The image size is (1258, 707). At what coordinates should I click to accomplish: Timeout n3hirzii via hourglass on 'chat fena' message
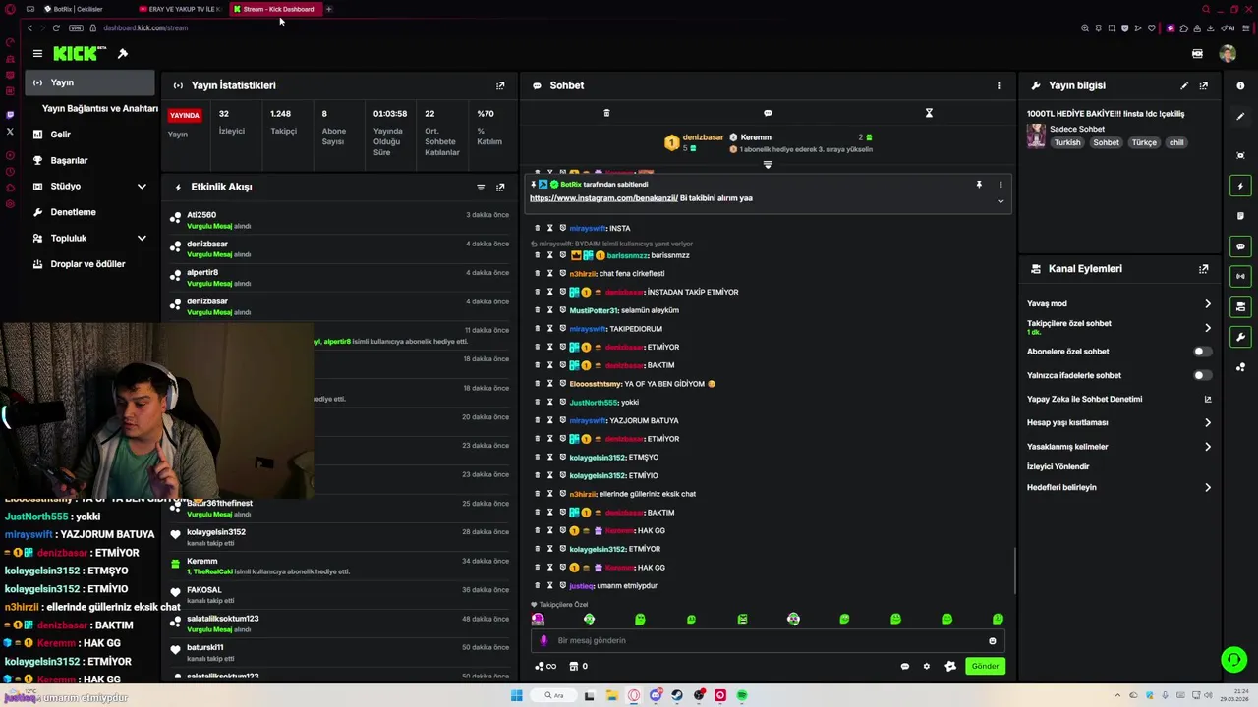550,274
